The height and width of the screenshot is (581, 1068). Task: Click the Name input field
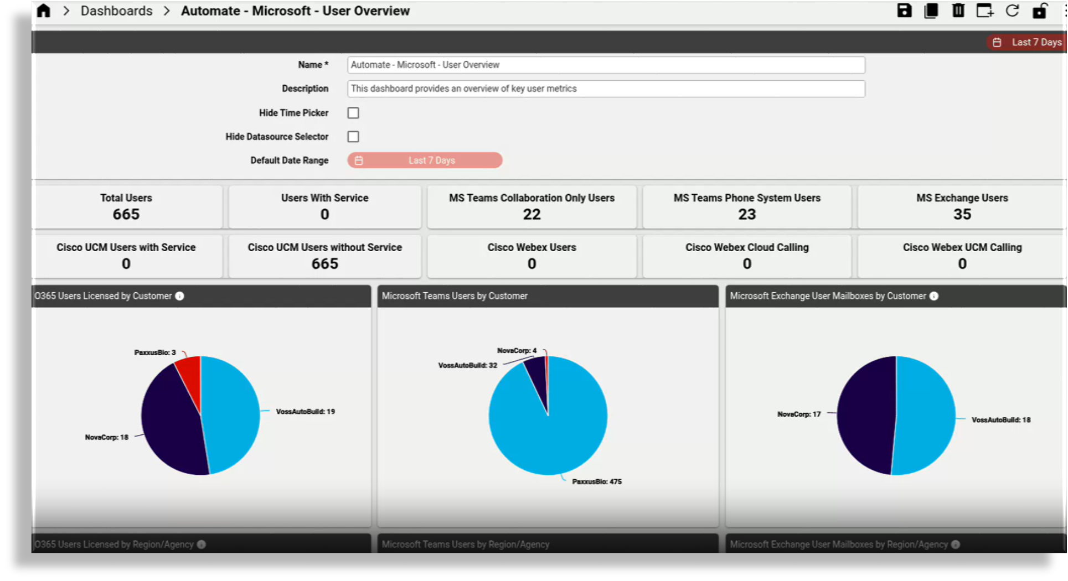point(605,65)
